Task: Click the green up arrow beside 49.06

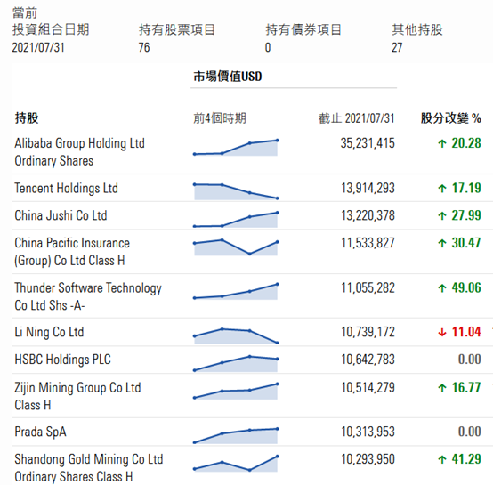Action: (x=442, y=288)
